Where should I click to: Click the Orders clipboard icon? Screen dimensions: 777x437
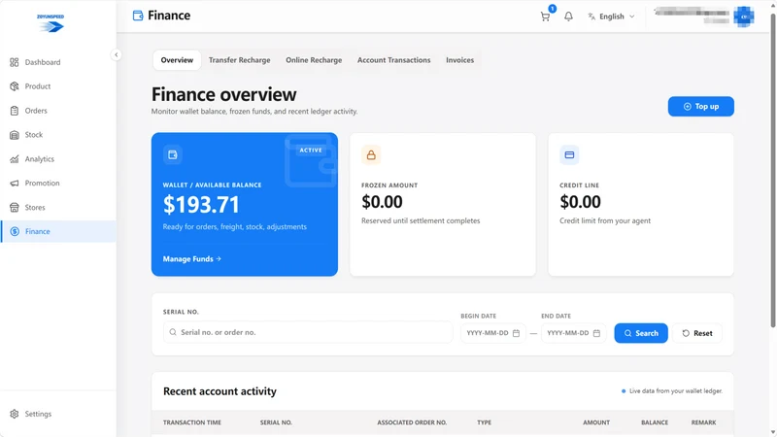(15, 111)
